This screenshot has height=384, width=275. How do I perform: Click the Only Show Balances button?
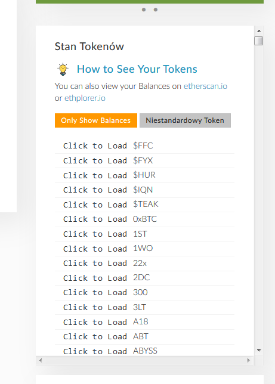click(x=96, y=120)
